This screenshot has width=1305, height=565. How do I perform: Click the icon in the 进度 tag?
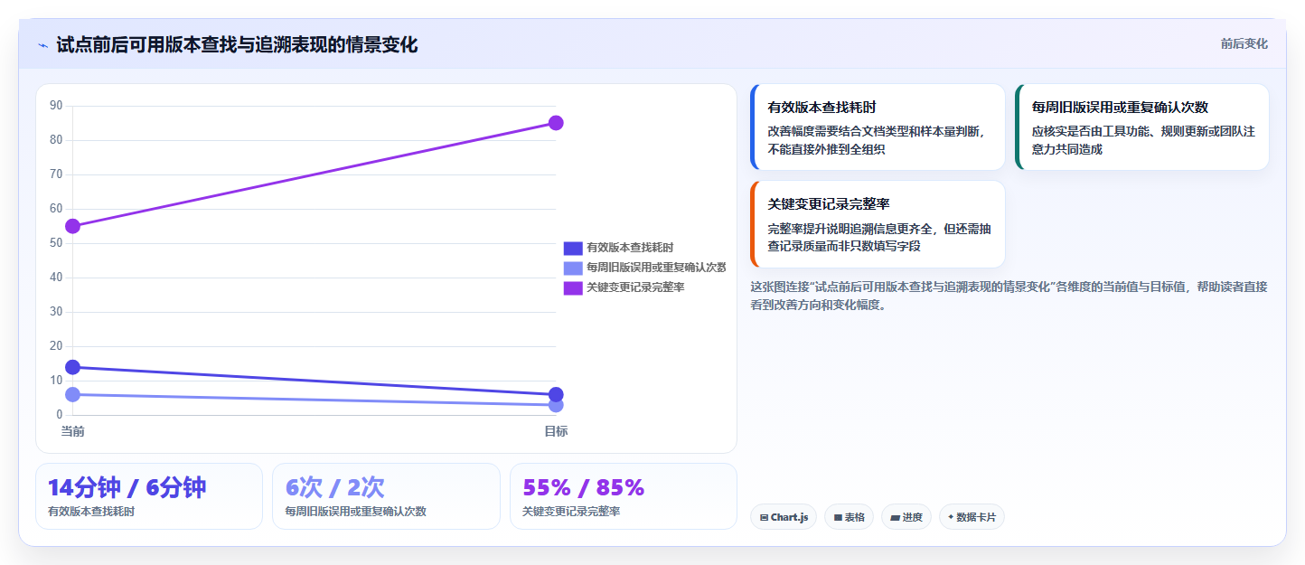tap(895, 518)
